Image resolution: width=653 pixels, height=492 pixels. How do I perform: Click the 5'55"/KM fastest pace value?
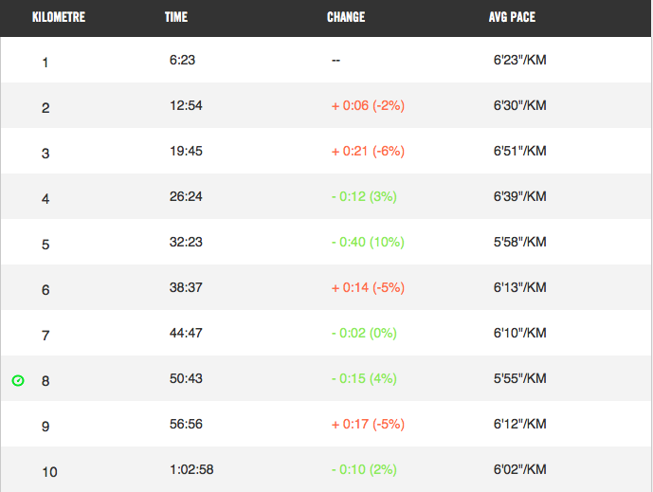[520, 379]
